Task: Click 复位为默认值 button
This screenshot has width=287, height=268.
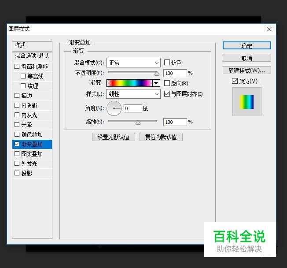Action: pos(161,137)
